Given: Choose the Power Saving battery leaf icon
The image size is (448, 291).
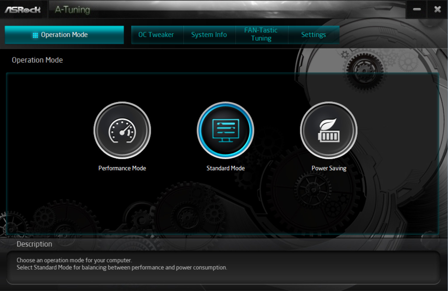Looking at the screenshot, I should (329, 130).
